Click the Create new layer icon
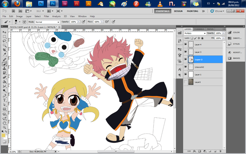The image size is (246, 154). tap(215, 151)
